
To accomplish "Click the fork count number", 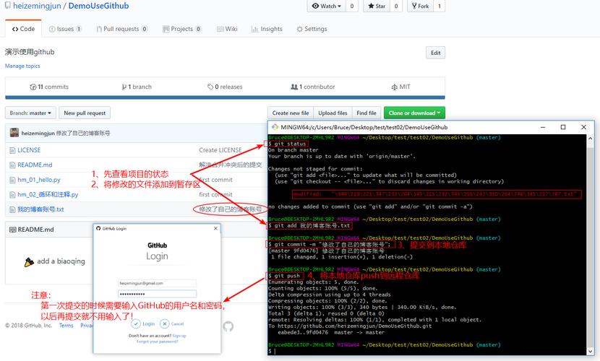I will point(440,6).
